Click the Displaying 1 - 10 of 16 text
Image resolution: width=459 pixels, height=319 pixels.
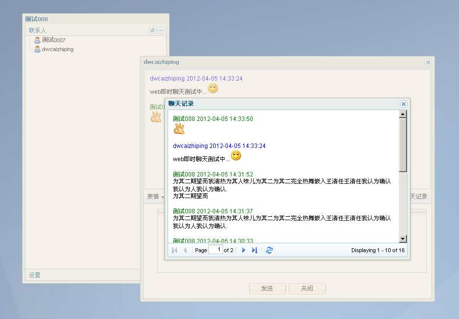point(378,250)
